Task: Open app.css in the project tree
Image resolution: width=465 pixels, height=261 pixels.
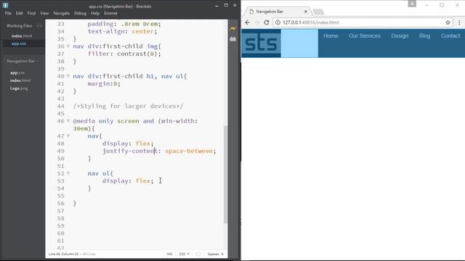Action: tap(17, 72)
